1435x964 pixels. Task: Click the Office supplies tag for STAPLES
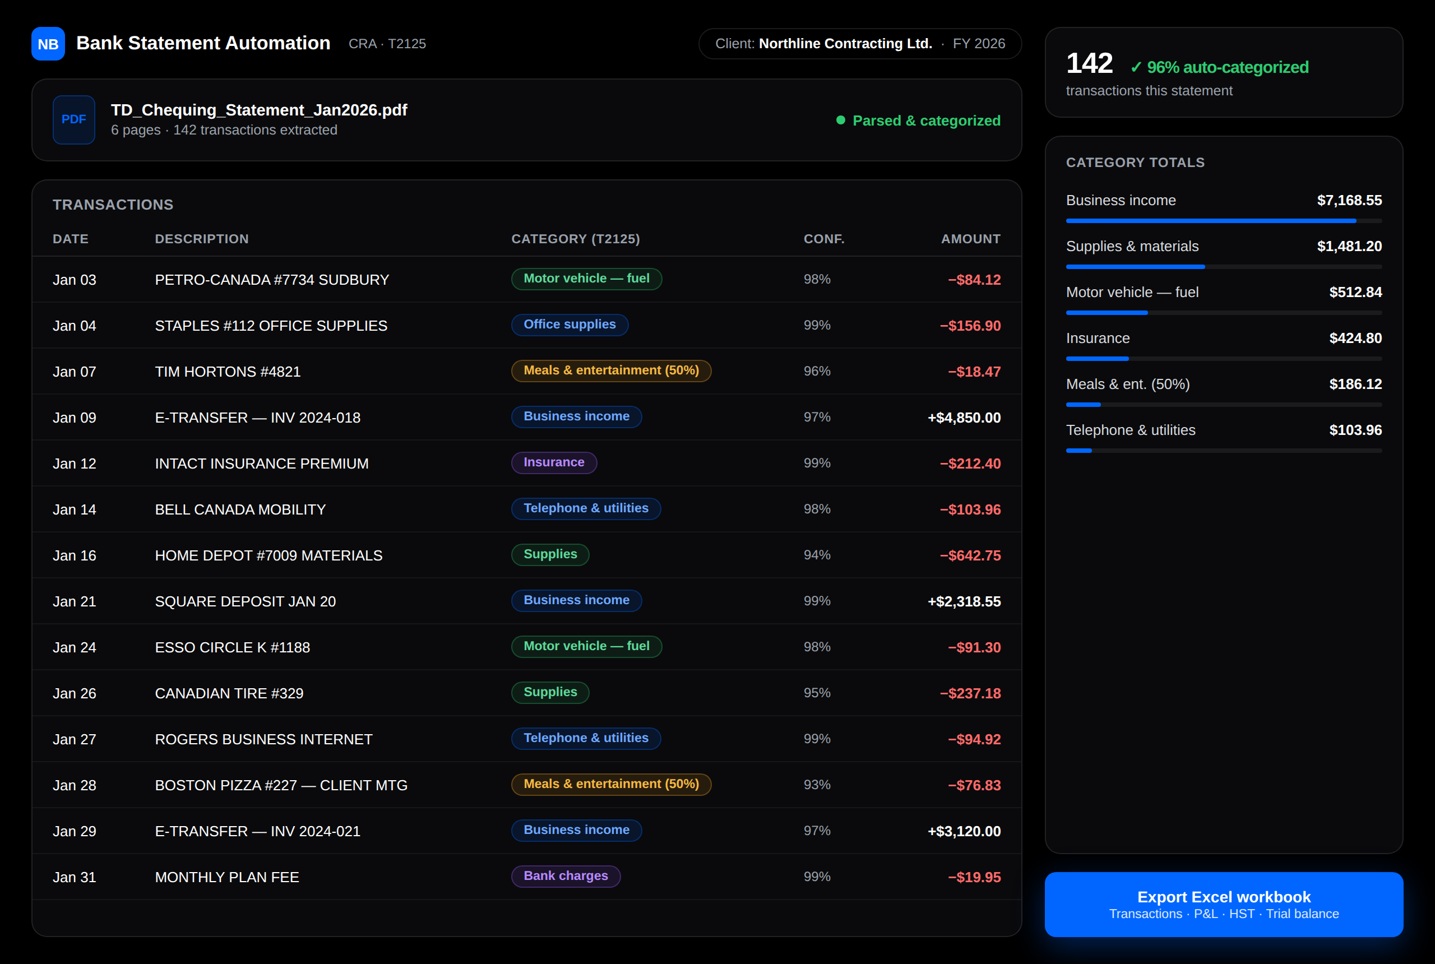570,325
